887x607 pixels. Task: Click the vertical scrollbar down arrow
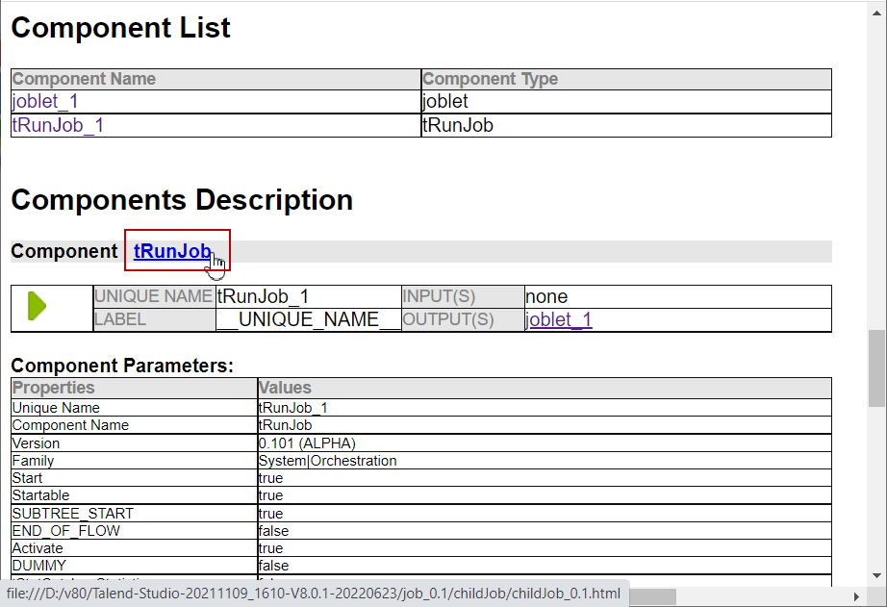(876, 575)
